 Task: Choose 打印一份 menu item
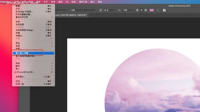click(x=34, y=84)
